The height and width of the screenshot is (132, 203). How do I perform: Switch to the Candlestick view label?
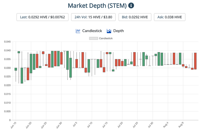coord(92,31)
